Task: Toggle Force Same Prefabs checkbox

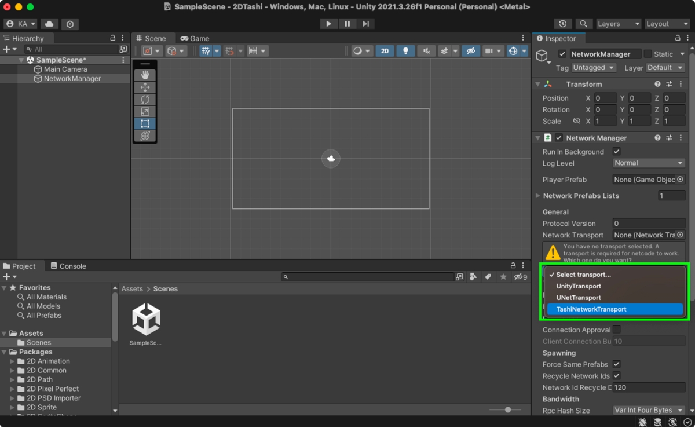Action: click(617, 364)
